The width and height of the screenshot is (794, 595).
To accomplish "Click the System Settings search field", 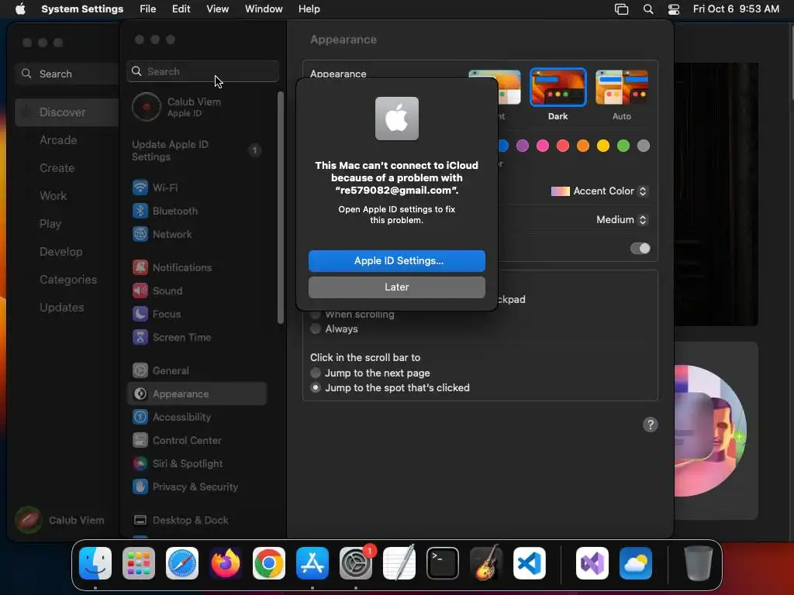I will tap(202, 71).
